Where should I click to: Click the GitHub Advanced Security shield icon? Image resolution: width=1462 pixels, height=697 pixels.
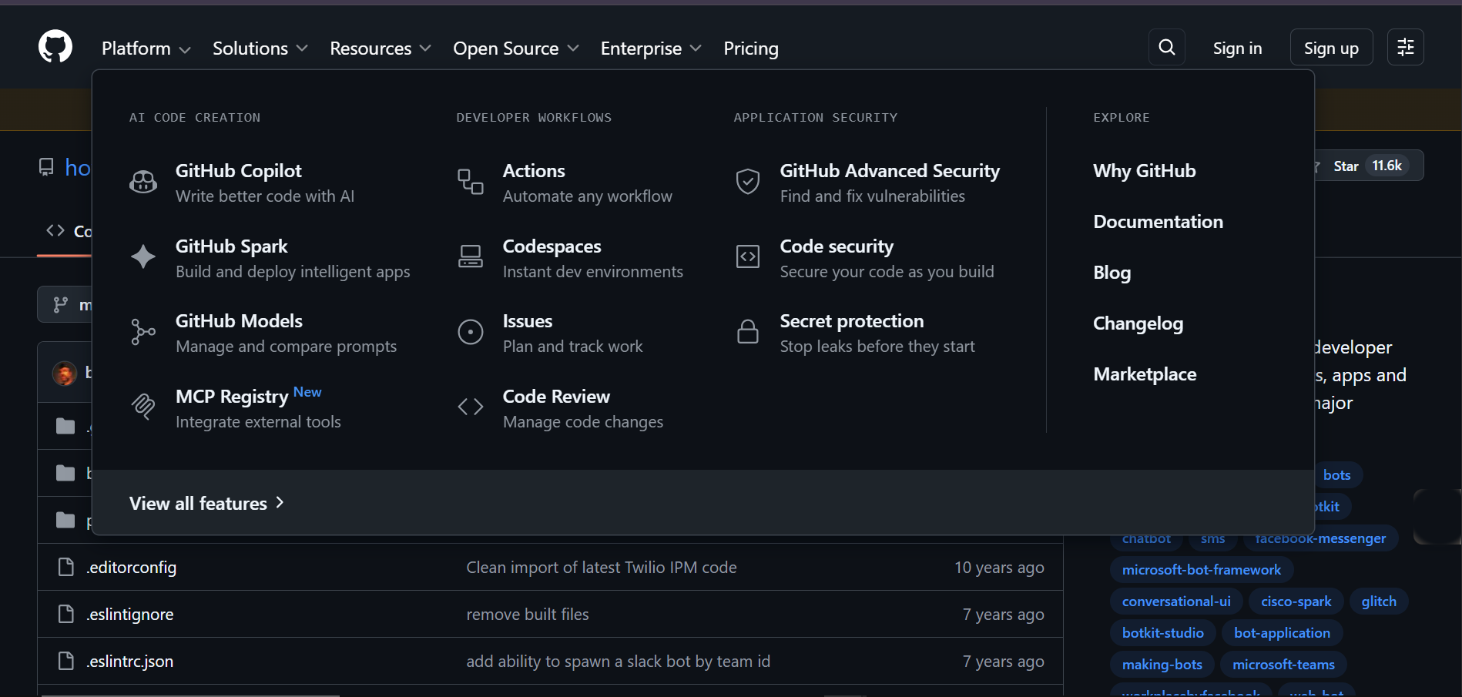[x=748, y=182]
